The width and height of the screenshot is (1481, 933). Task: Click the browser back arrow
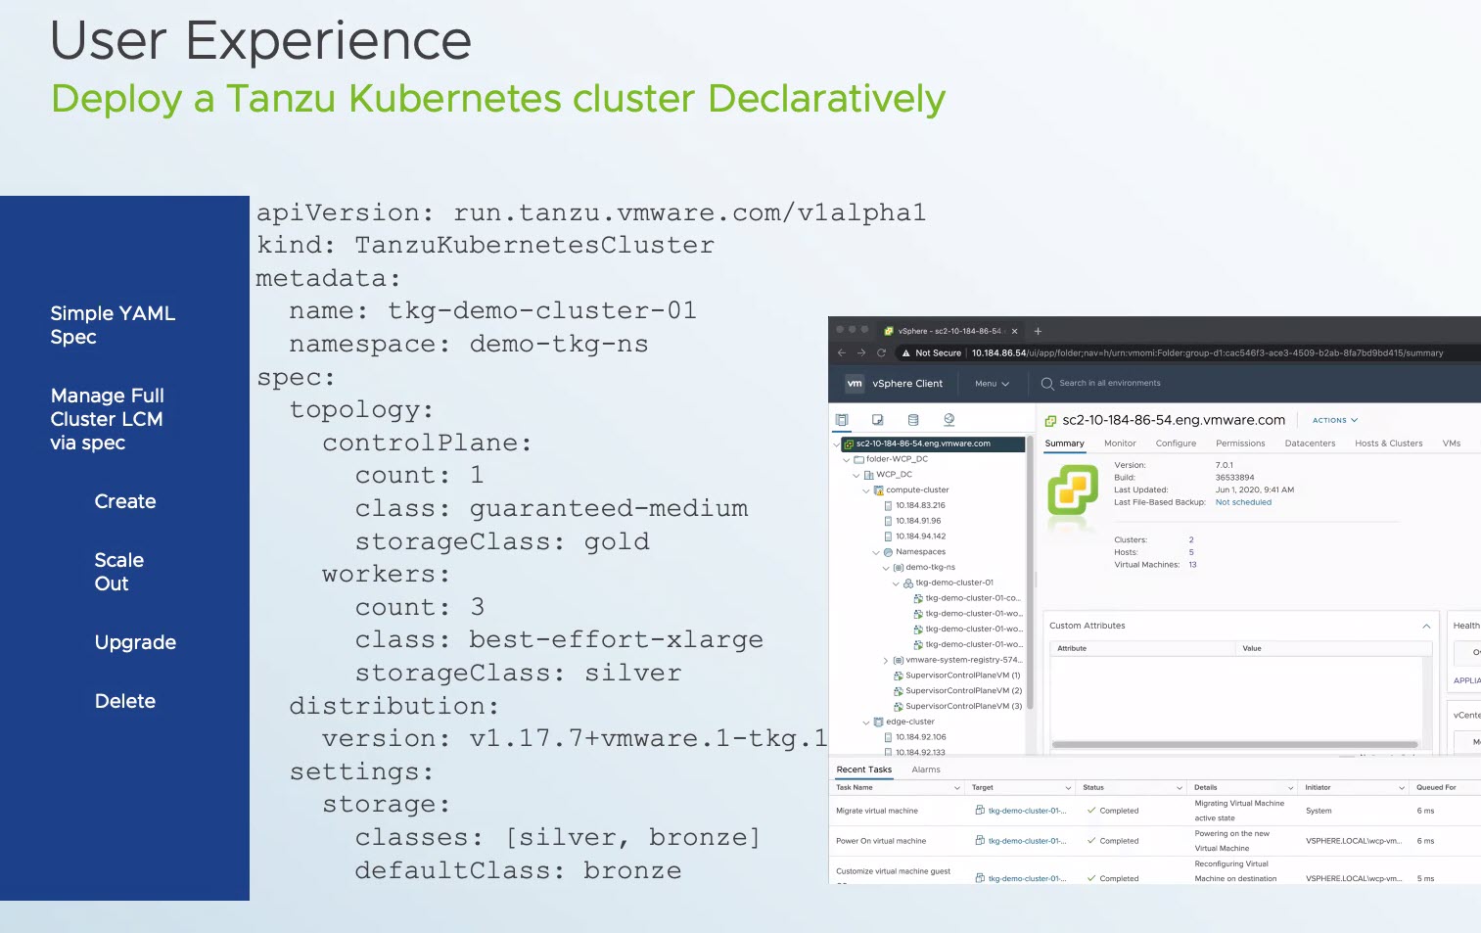pos(842,353)
